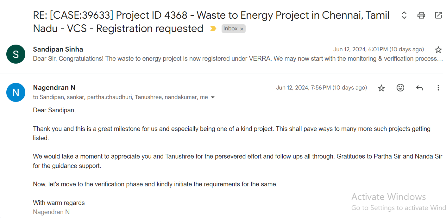This screenshot has width=446, height=218.
Task: Open more options for Nagendran's message
Action: [438, 88]
